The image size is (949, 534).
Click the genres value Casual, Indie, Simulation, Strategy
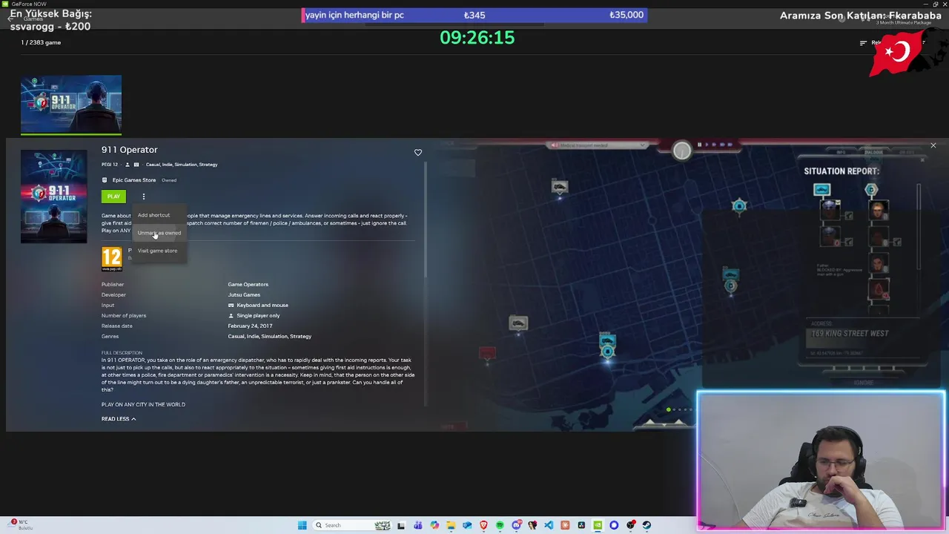269,337
